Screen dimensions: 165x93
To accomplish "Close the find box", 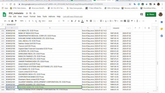I will click(x=149, y=28).
